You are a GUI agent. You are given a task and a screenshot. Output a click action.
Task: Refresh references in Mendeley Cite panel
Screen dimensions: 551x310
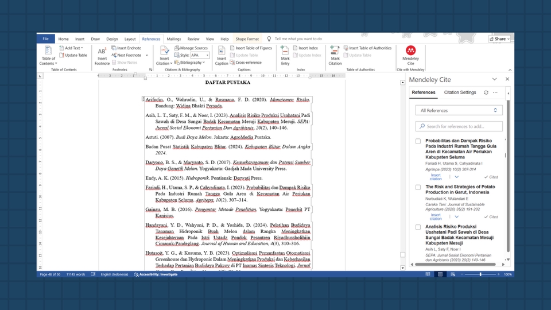tap(486, 92)
